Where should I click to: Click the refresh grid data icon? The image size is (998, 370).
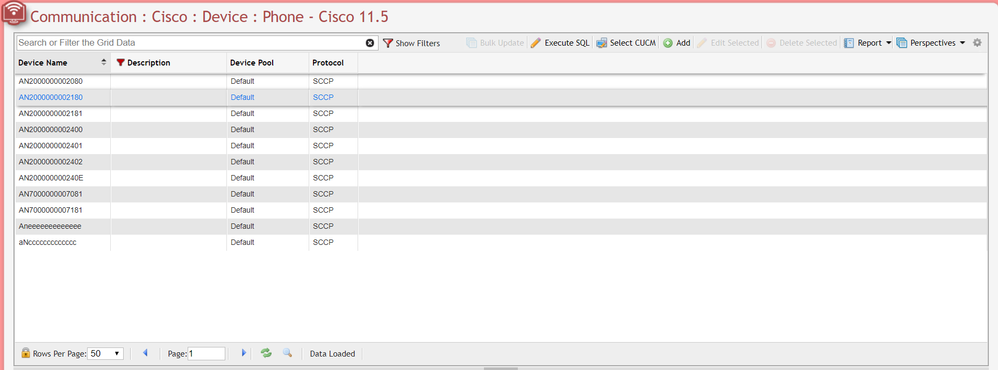(266, 353)
